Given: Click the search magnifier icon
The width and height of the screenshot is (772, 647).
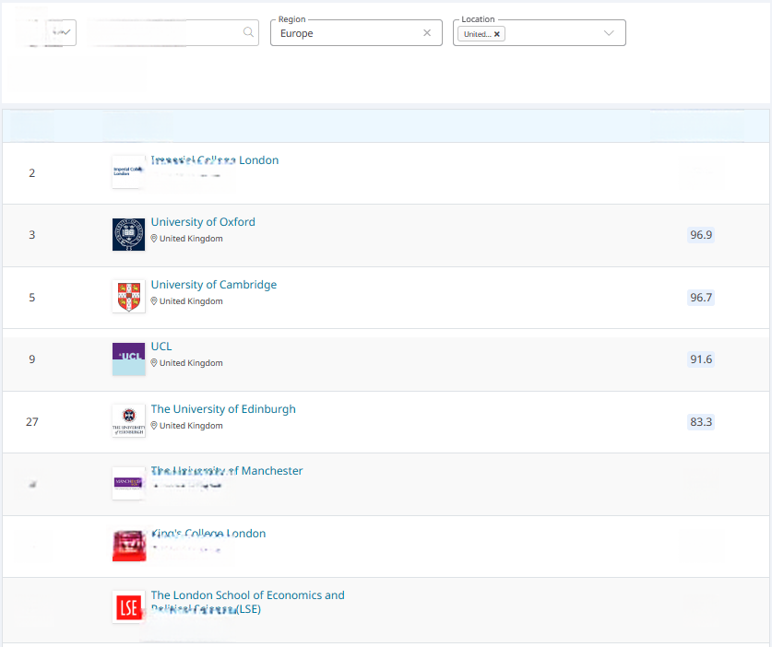Looking at the screenshot, I should coord(248,32).
